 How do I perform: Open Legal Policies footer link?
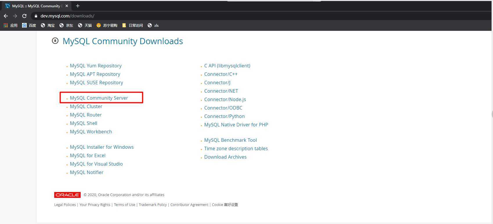coord(65,205)
